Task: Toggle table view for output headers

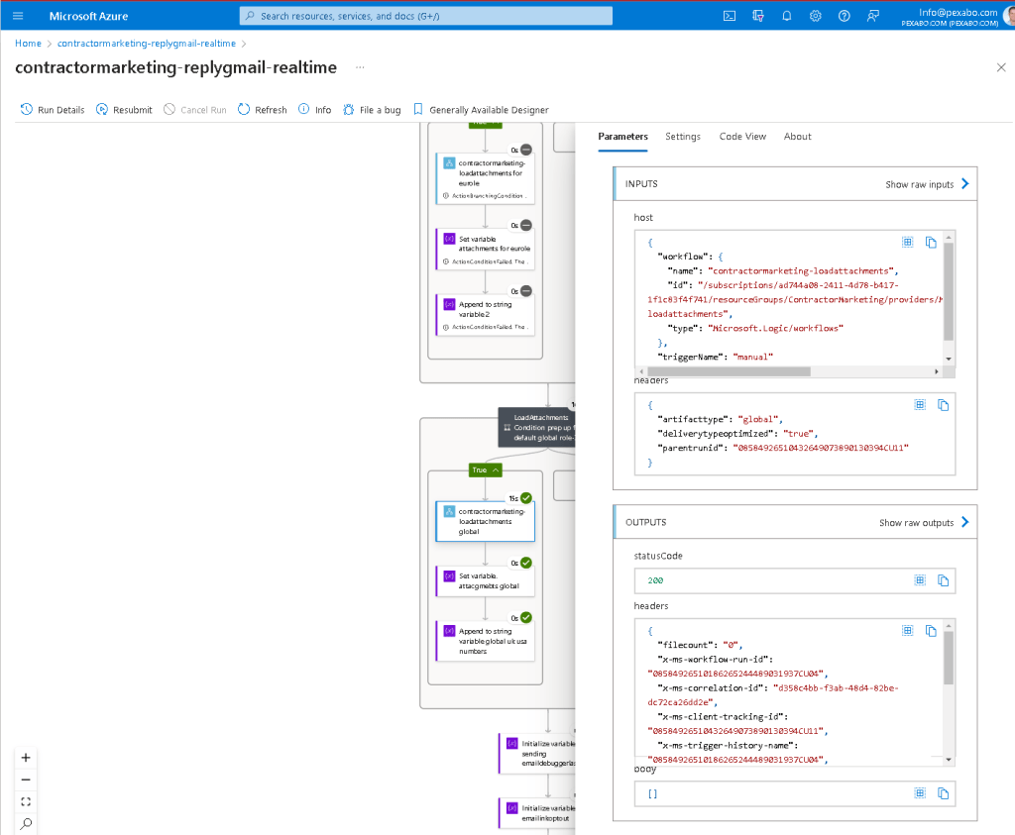Action: 908,630
